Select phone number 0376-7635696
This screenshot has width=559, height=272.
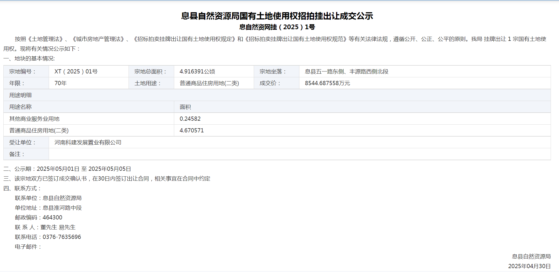[x=62, y=237]
